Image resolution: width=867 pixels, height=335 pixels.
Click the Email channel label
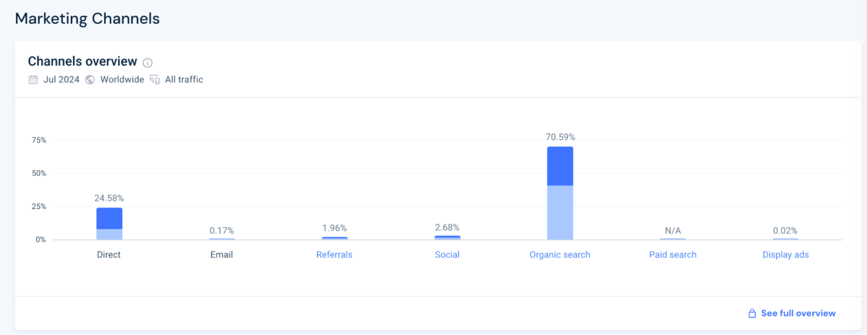pos(221,255)
